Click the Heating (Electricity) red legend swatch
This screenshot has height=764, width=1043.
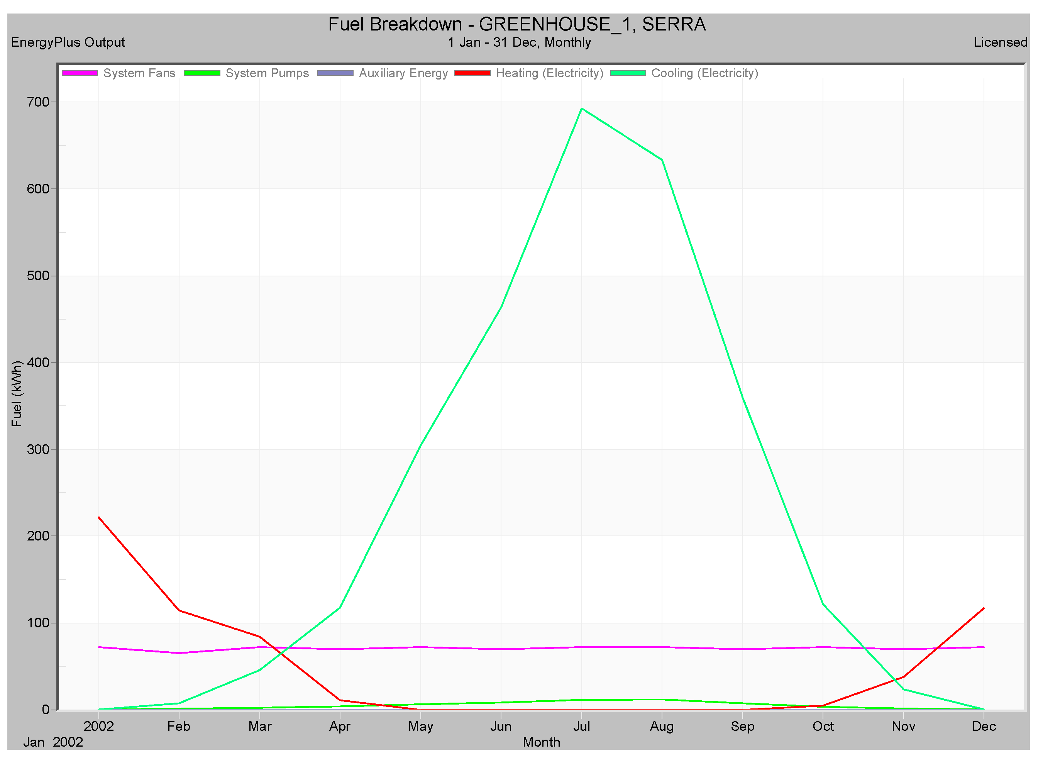[473, 73]
